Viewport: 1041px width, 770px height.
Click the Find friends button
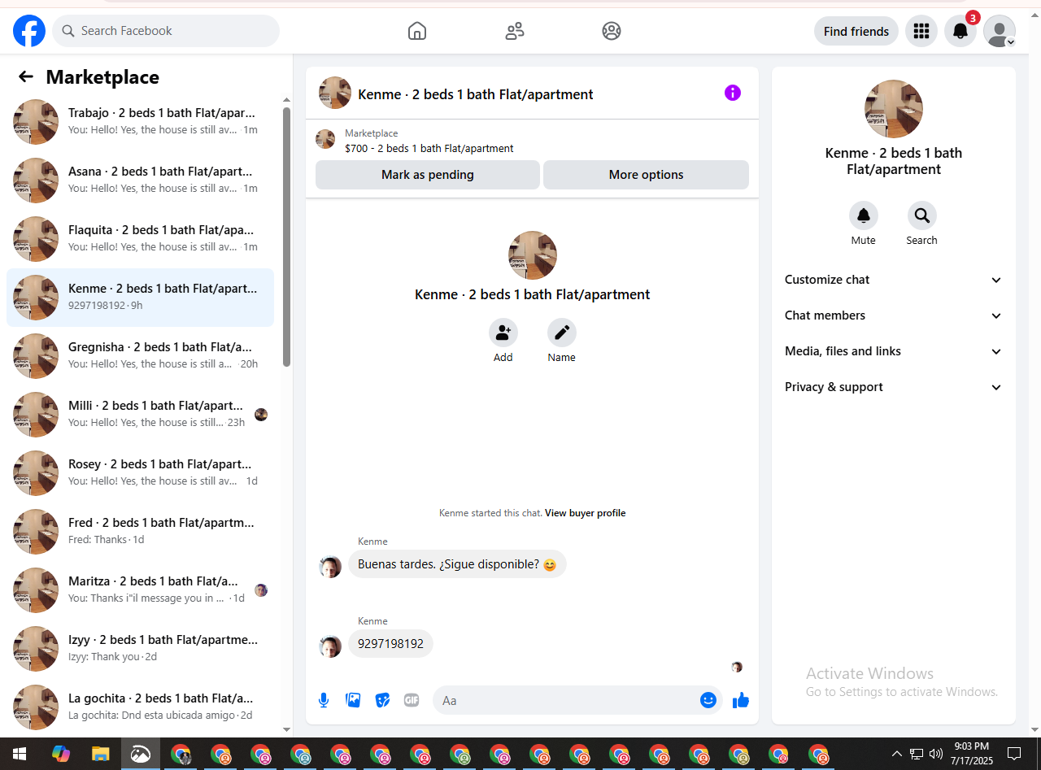856,31
